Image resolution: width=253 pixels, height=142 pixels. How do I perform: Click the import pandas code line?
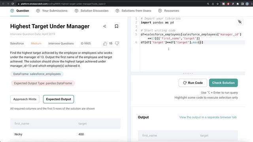tap(157, 22)
